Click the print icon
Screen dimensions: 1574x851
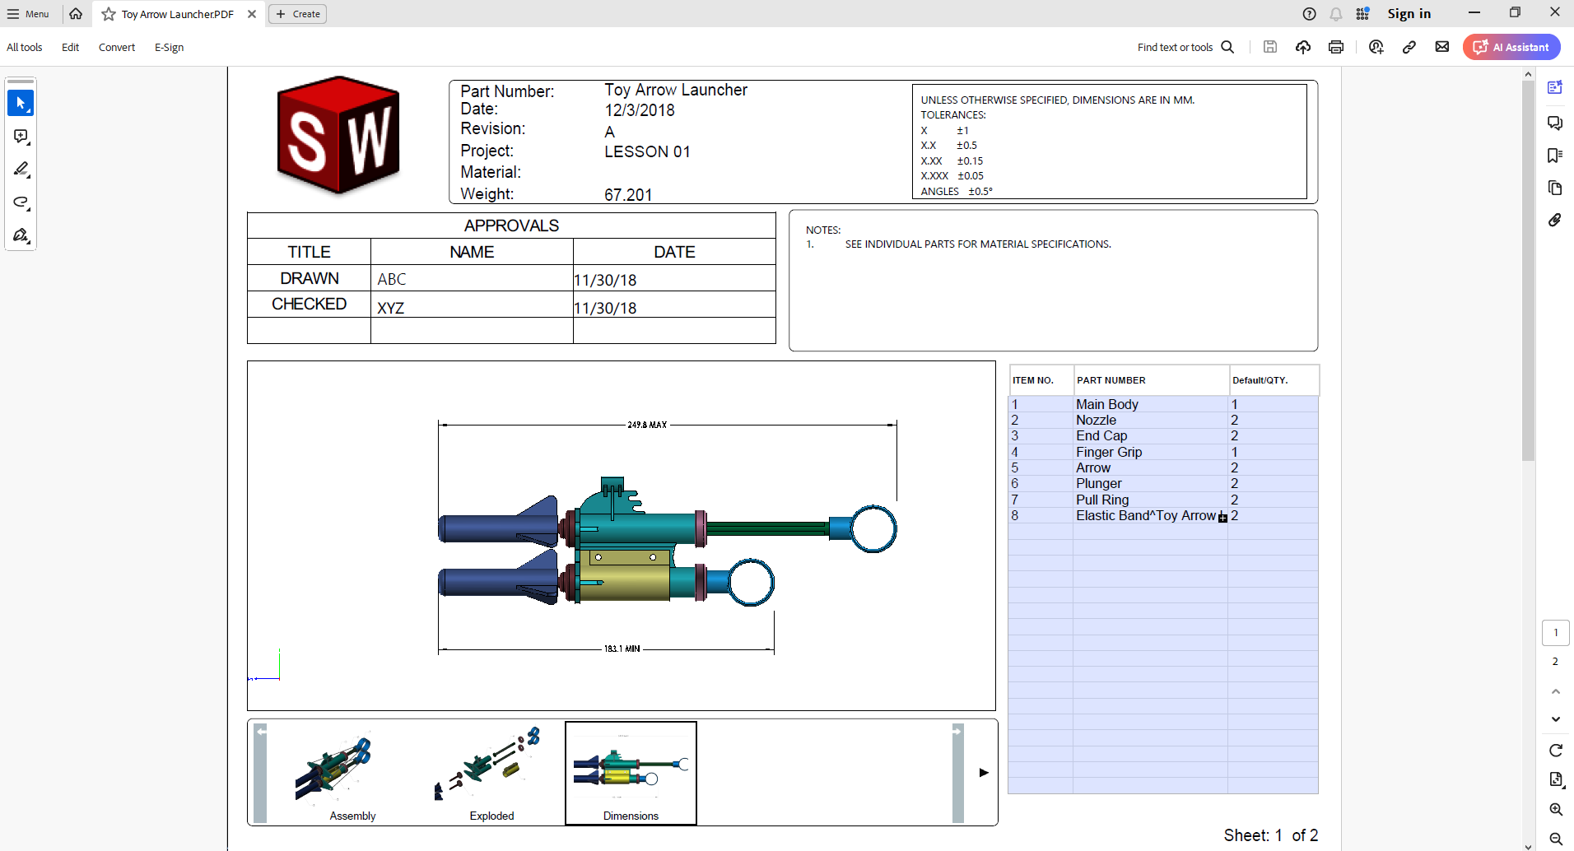1336,47
